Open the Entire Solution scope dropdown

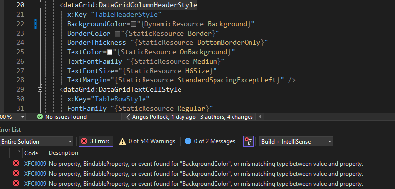[x=36, y=141]
